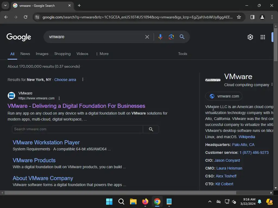Open a new tab with plus button
Screen dimensions: 278x208
(x=79, y=5)
